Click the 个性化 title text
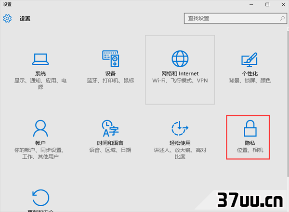Viewport: 289px width, 212px height. pos(250,73)
